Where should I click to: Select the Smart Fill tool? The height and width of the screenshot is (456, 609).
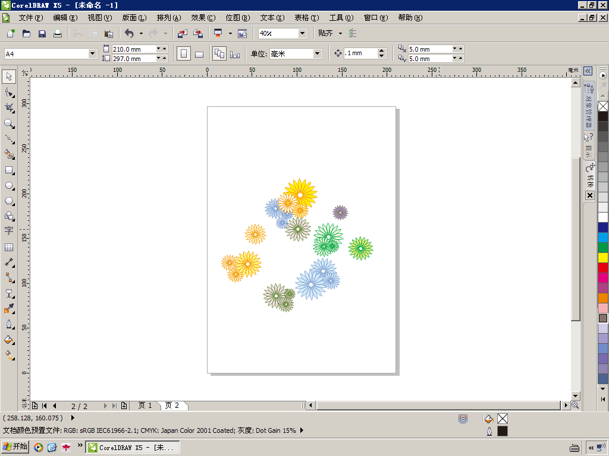point(9,154)
